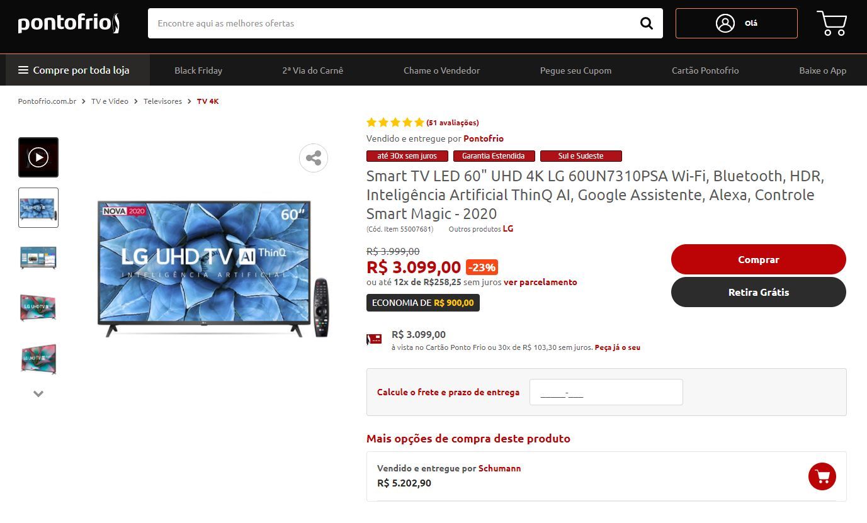Click the five-star rating
The width and height of the screenshot is (867, 523).
click(x=395, y=123)
